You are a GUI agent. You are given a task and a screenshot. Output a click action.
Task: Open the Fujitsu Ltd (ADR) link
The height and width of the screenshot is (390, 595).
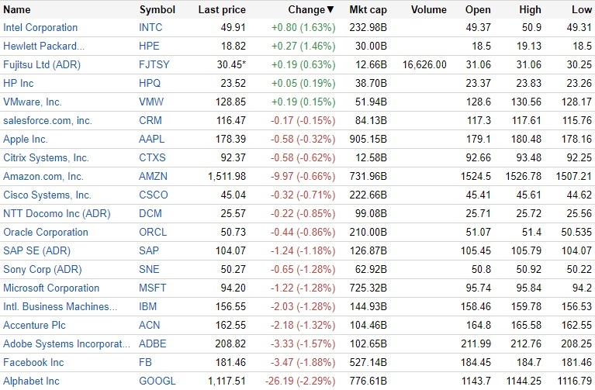(x=43, y=65)
